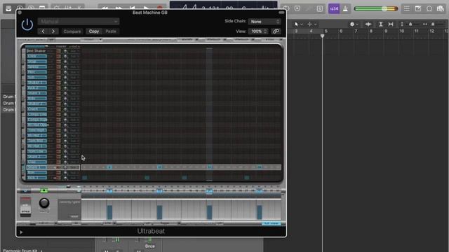449x252 pixels.
Task: Click the Compare button
Action: pyautogui.click(x=72, y=31)
